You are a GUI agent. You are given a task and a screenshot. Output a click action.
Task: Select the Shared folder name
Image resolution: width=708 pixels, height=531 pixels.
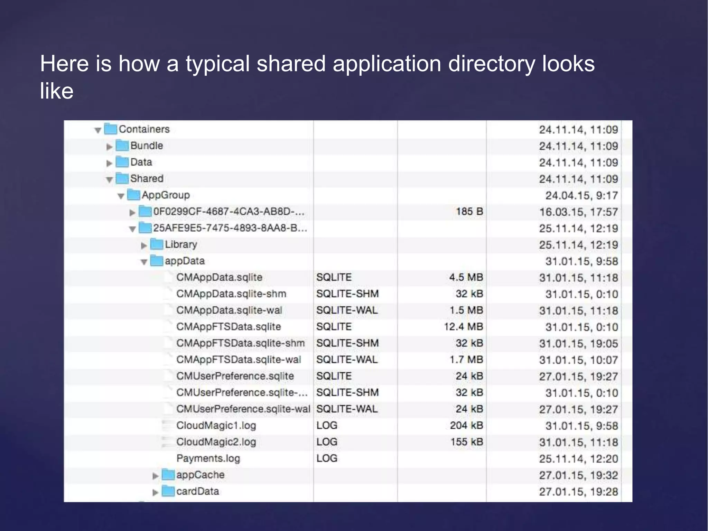[x=147, y=178]
